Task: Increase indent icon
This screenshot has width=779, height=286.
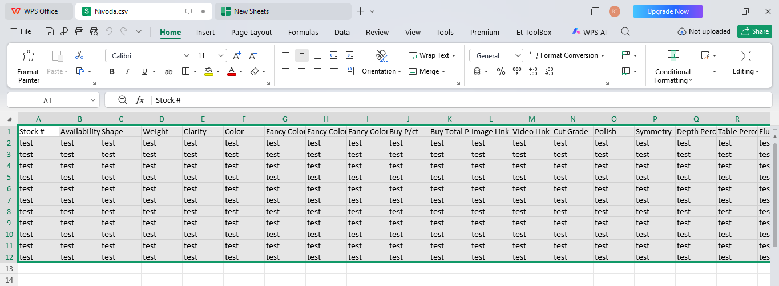Action: 350,55
